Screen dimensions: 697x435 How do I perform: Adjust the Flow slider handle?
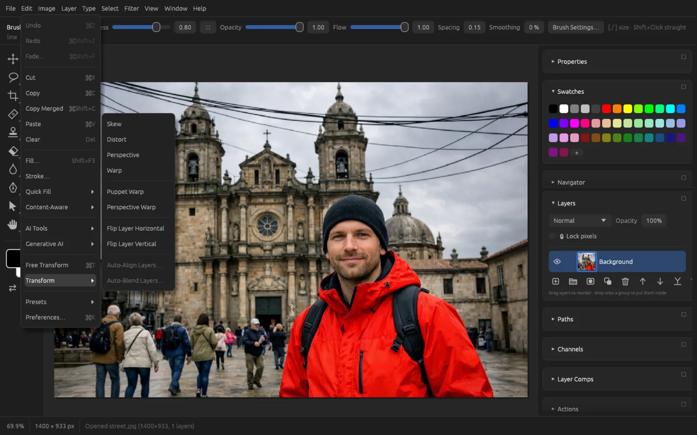tap(404, 27)
